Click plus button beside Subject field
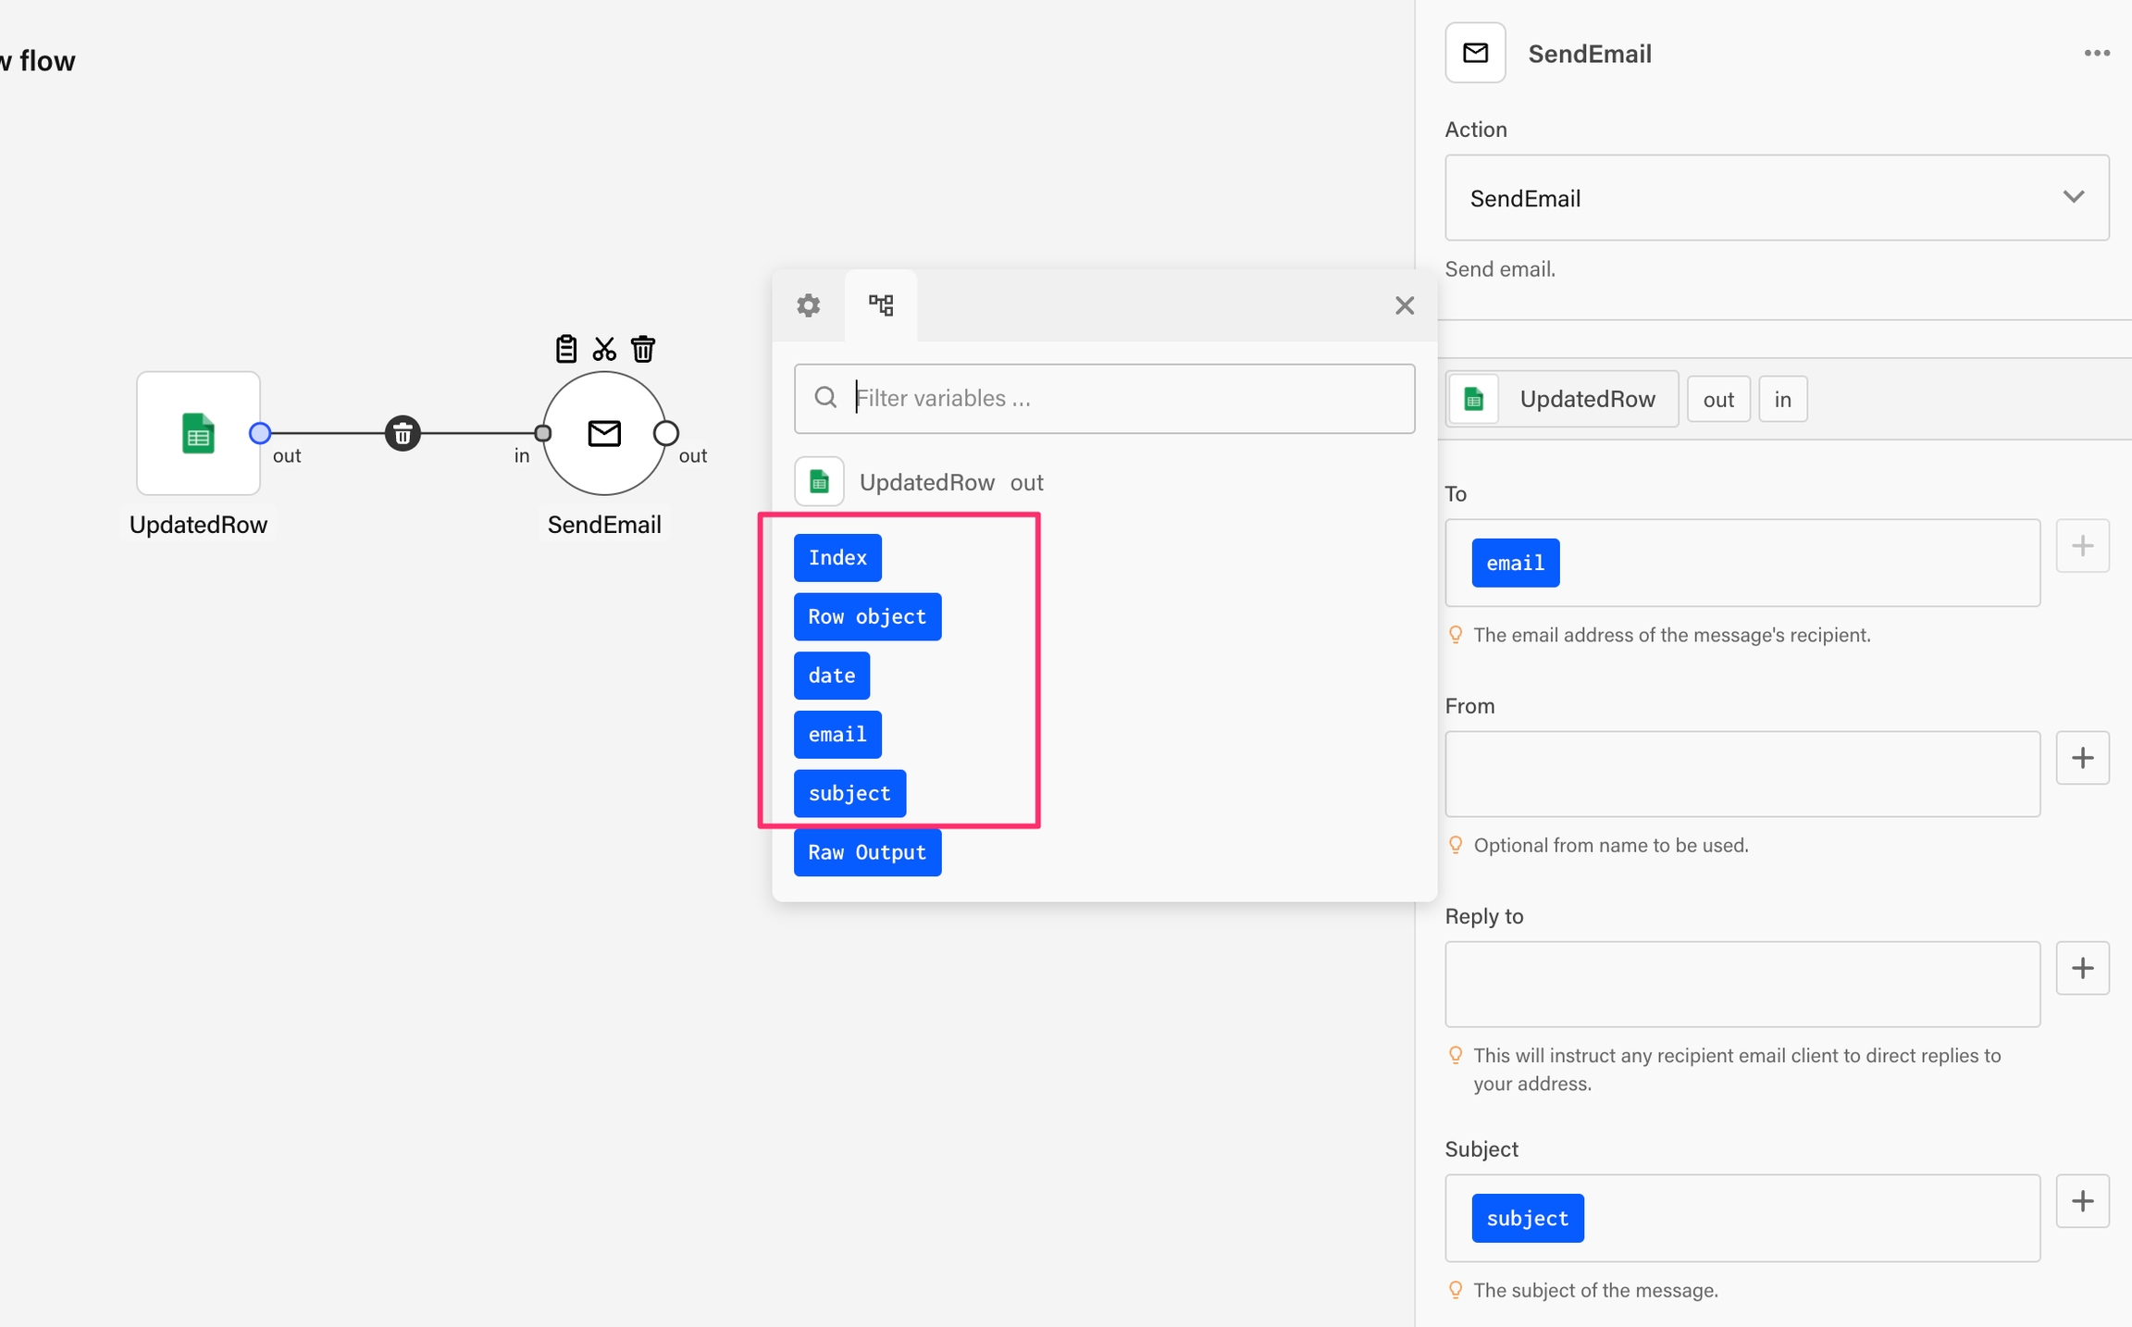2132x1327 pixels. point(2082,1201)
